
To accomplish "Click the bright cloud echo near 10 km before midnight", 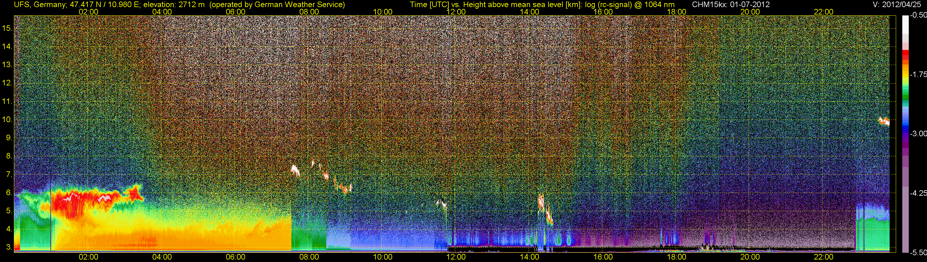I will pyautogui.click(x=884, y=121).
